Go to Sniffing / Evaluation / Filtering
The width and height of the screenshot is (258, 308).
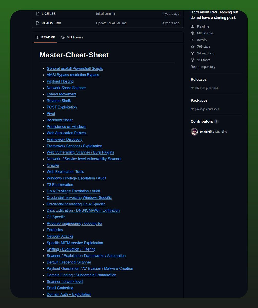[71, 249]
